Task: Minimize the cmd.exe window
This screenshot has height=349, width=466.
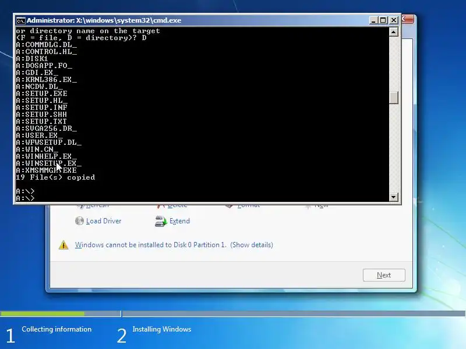Action: [373, 20]
